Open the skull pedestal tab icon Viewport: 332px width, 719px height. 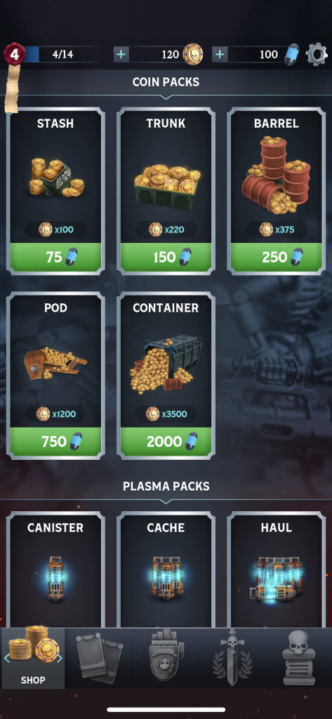coord(298,657)
